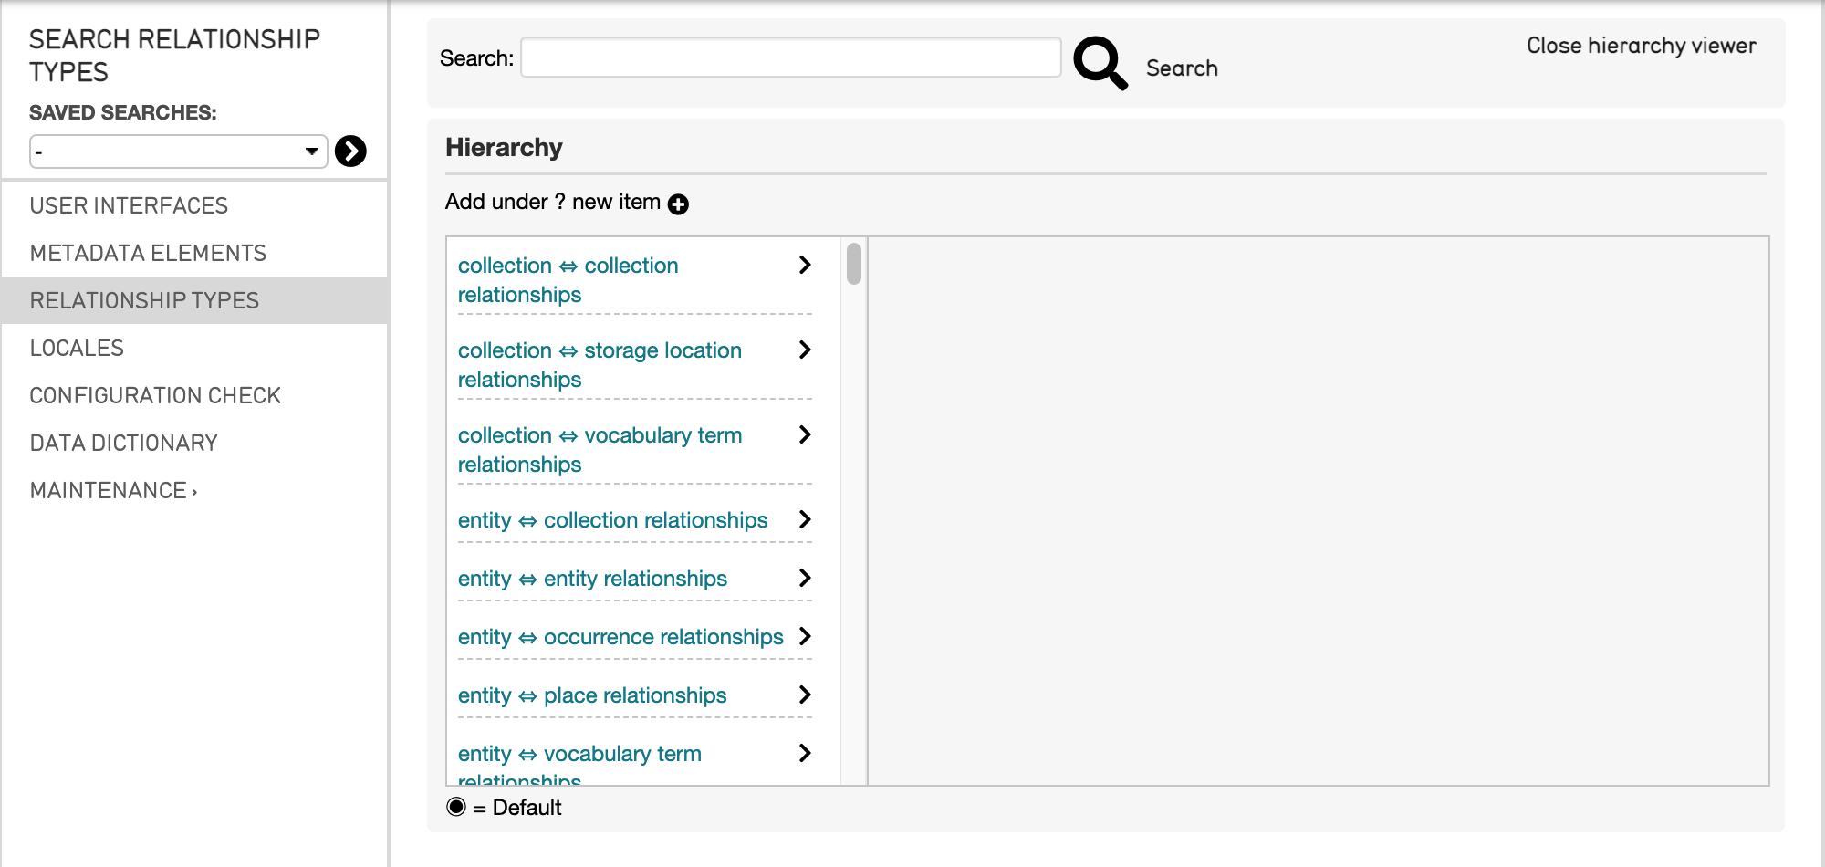Open the saved searches dropdown
This screenshot has height=867, width=1825.
point(178,151)
